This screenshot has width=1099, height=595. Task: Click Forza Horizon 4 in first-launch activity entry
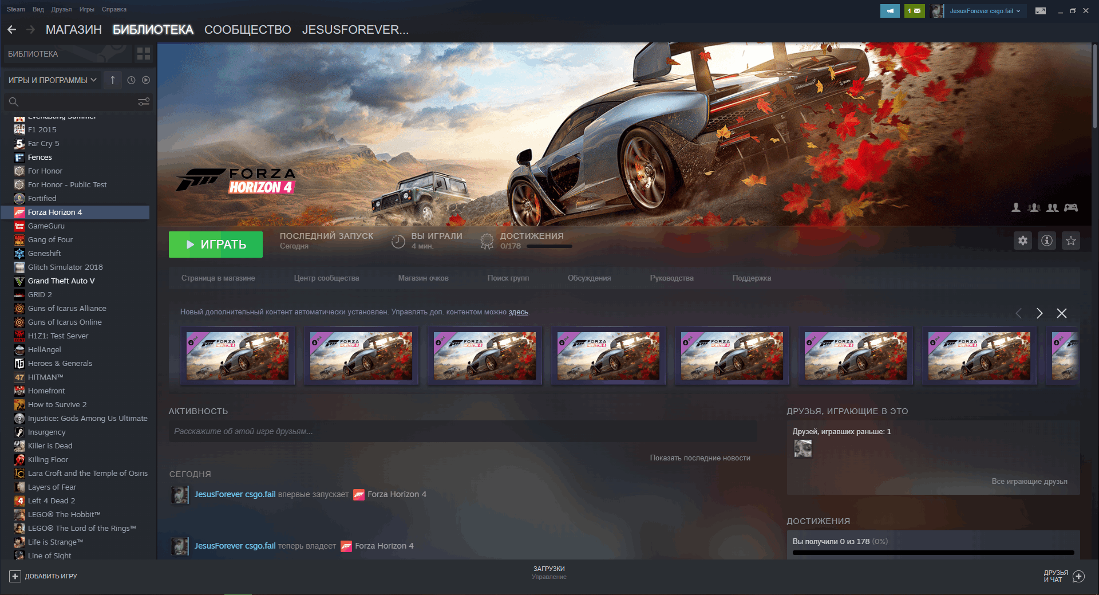397,495
